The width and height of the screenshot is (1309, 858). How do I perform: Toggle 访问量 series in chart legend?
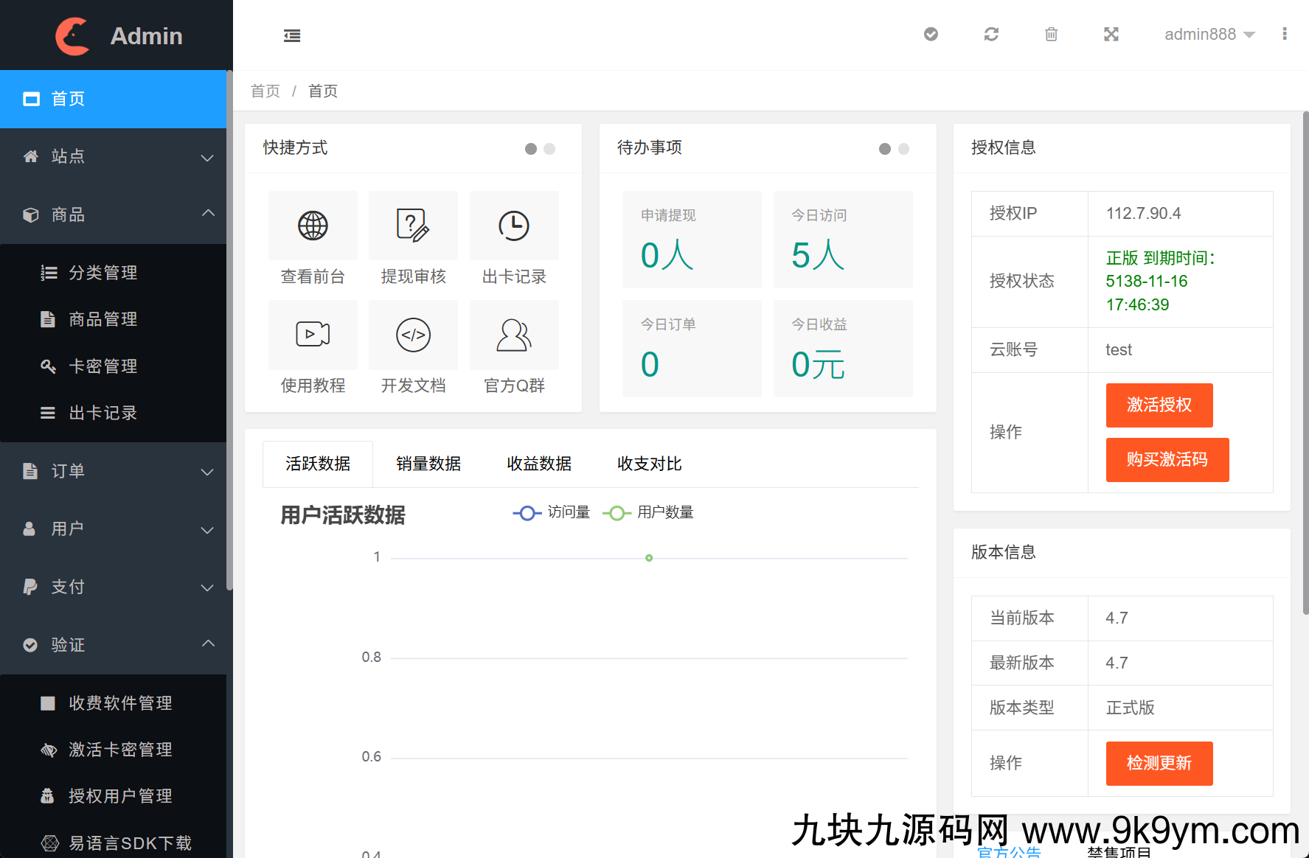552,513
